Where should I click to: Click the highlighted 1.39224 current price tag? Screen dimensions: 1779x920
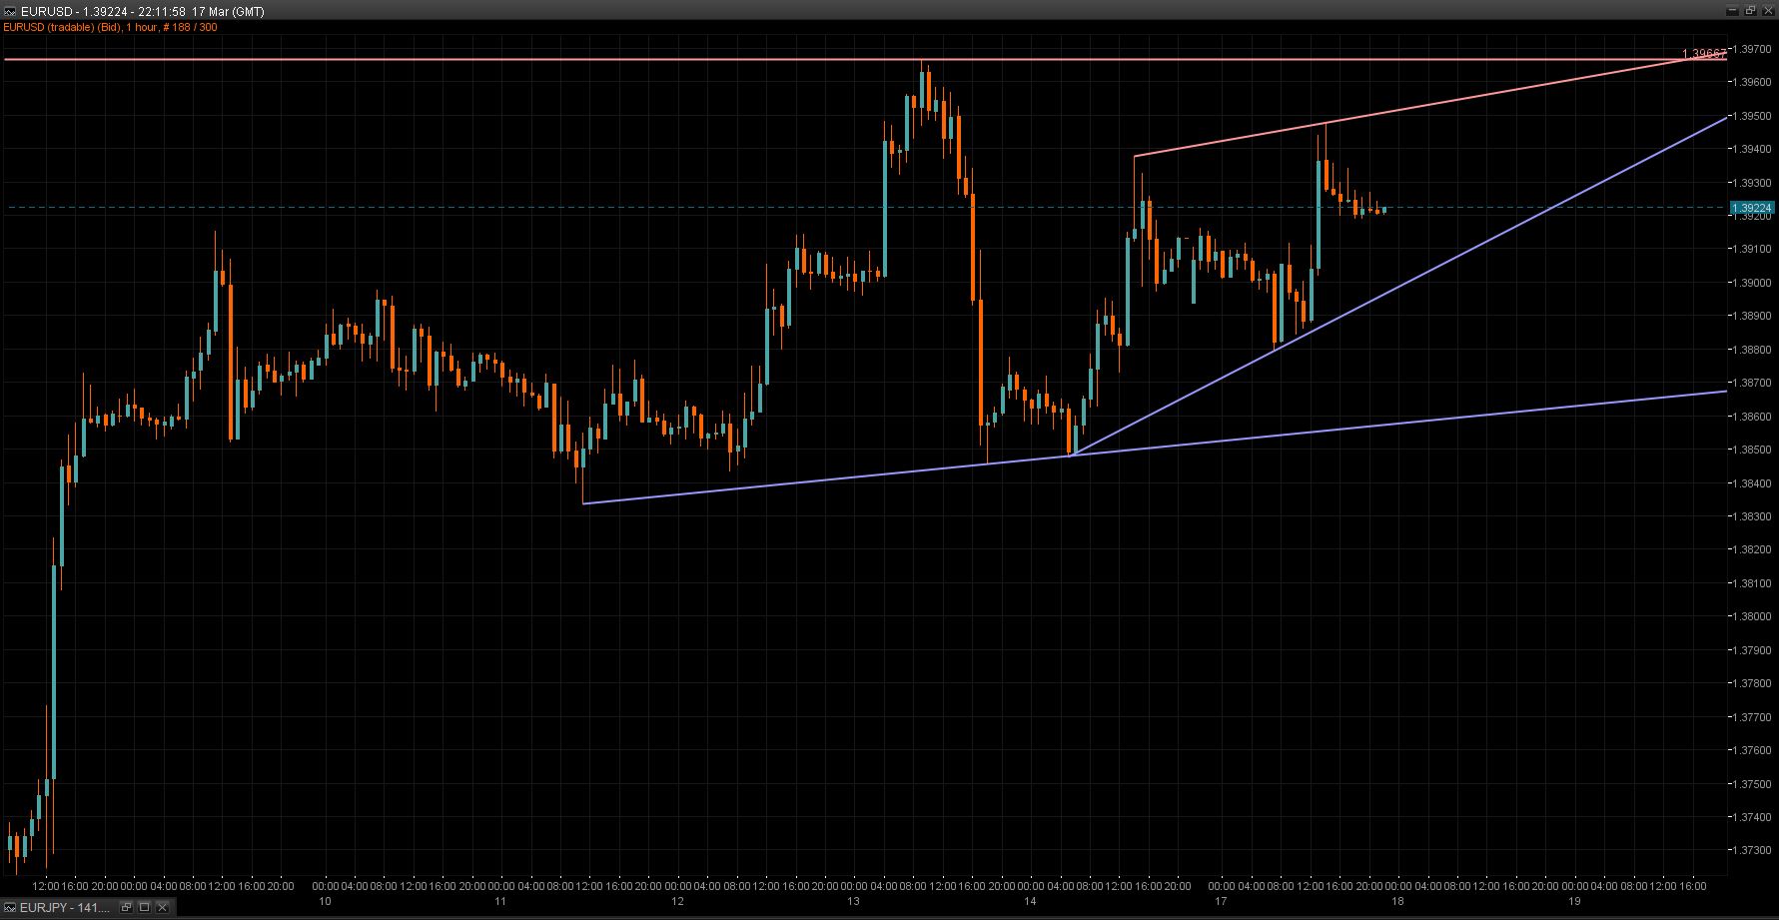[x=1752, y=209]
